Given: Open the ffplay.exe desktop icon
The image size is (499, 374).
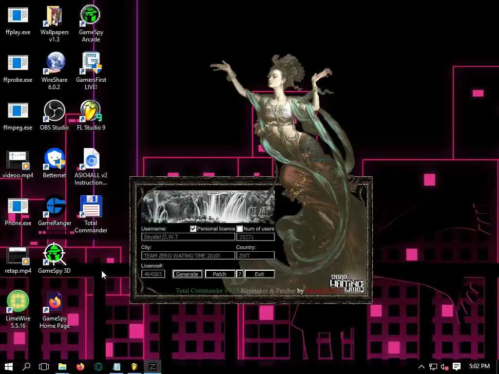Looking at the screenshot, I should tap(18, 19).
